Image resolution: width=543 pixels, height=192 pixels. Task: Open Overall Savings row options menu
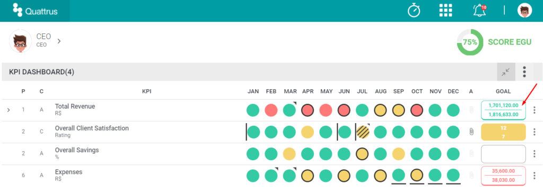(x=535, y=154)
